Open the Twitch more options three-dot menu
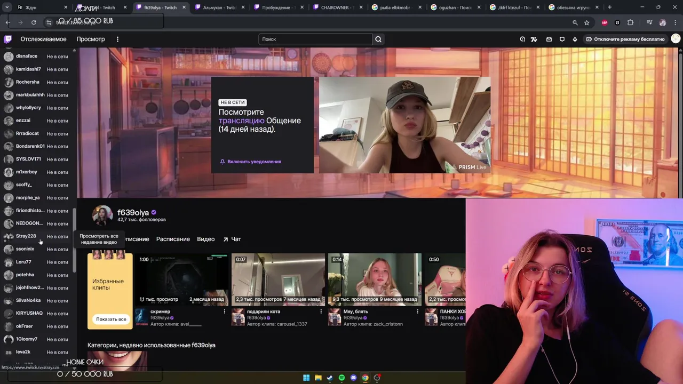This screenshot has height=384, width=683. click(x=117, y=39)
